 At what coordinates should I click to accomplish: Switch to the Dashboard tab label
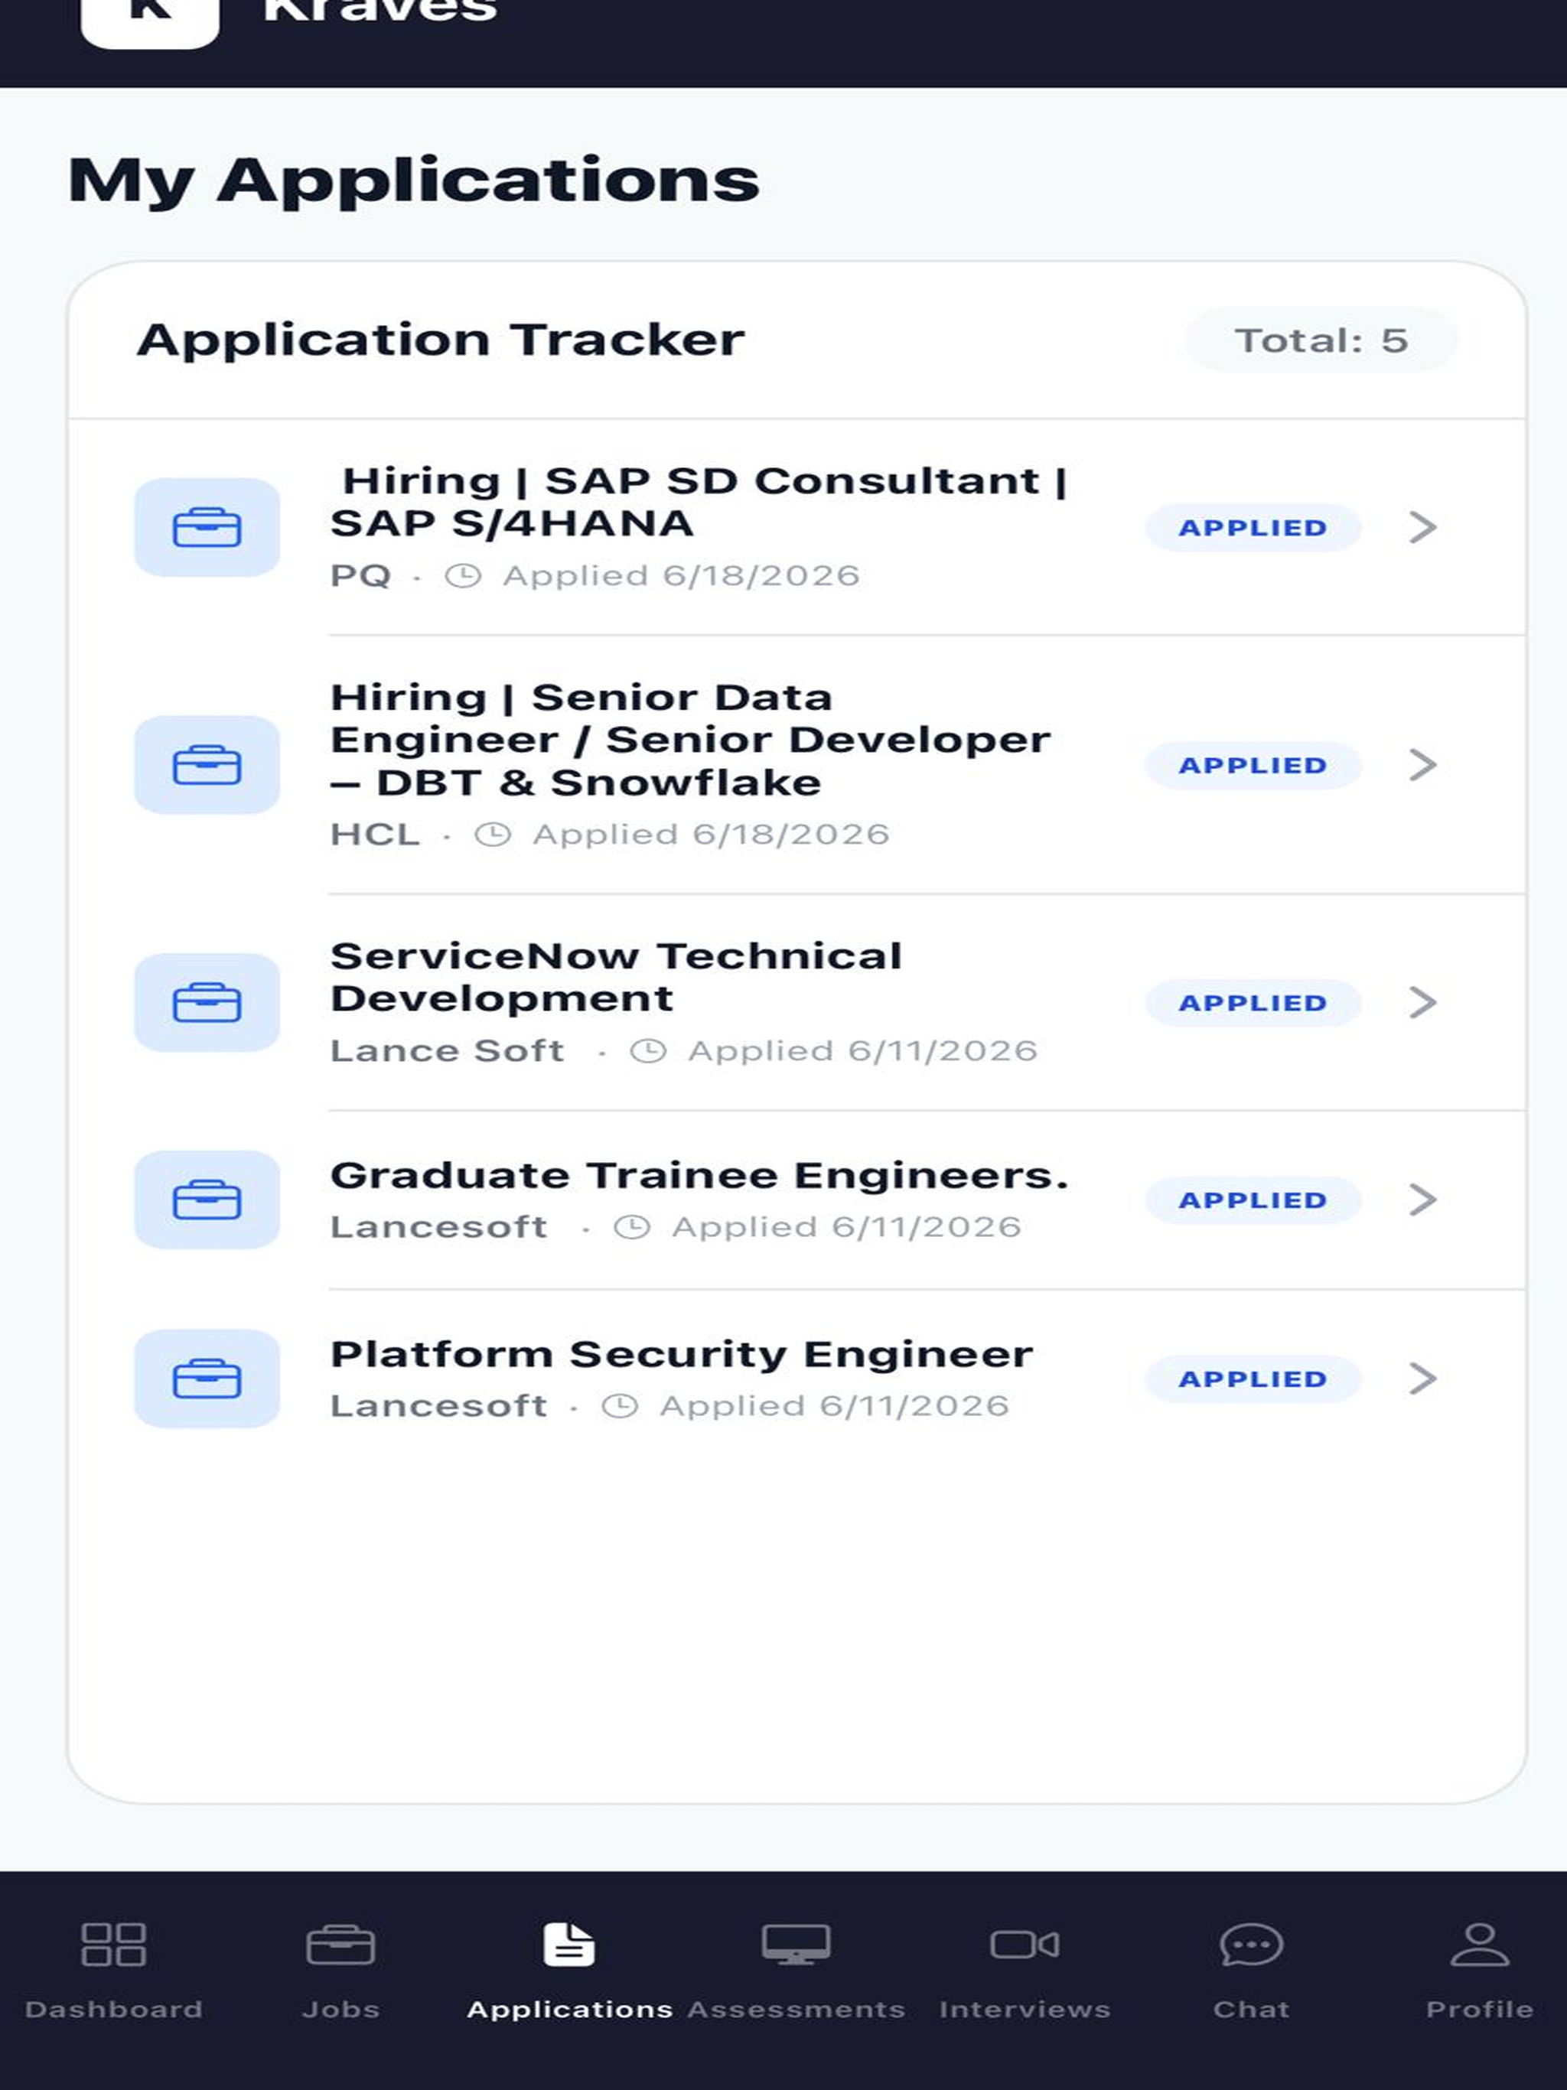click(x=113, y=2009)
